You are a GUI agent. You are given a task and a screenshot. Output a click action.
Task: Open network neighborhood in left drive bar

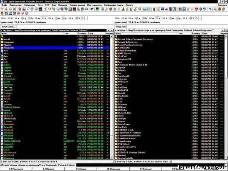[x=78, y=18]
